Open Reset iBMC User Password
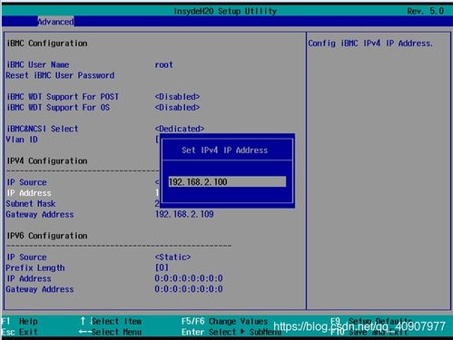This screenshot has height=340, width=453. (60, 75)
